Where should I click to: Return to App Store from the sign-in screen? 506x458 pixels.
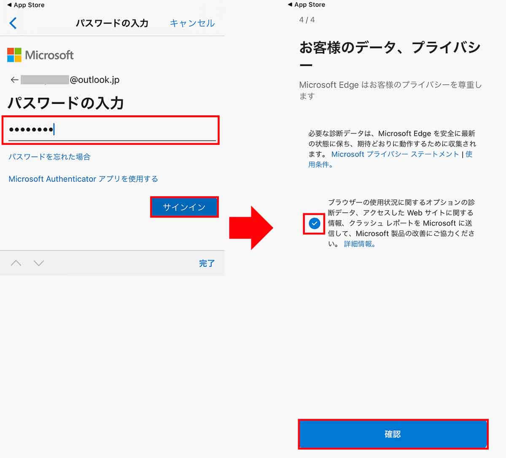coord(25,5)
